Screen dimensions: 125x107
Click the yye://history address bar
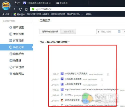[77, 9]
